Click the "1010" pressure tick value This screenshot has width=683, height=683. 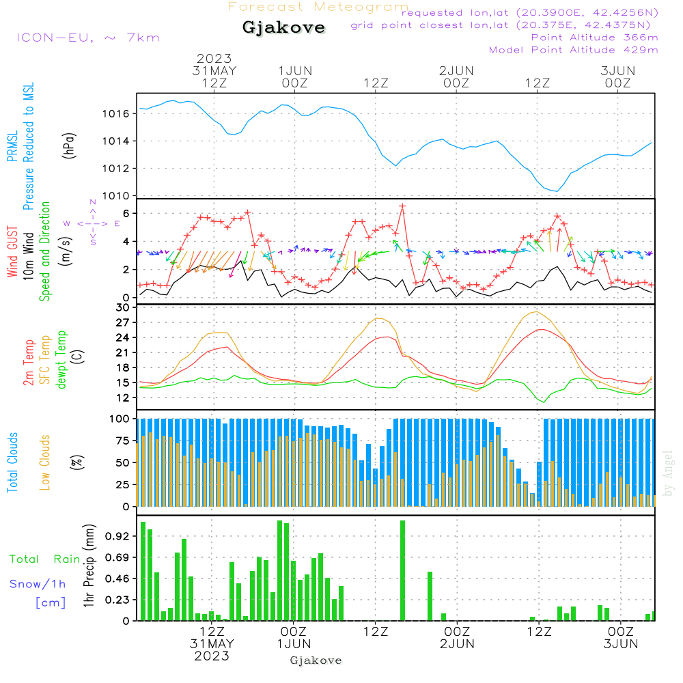[x=116, y=196]
